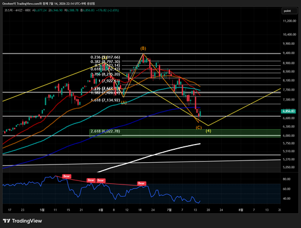Click the 20 date after 13 on time axis
The height and width of the screenshot is (228, 301).
[208, 210]
